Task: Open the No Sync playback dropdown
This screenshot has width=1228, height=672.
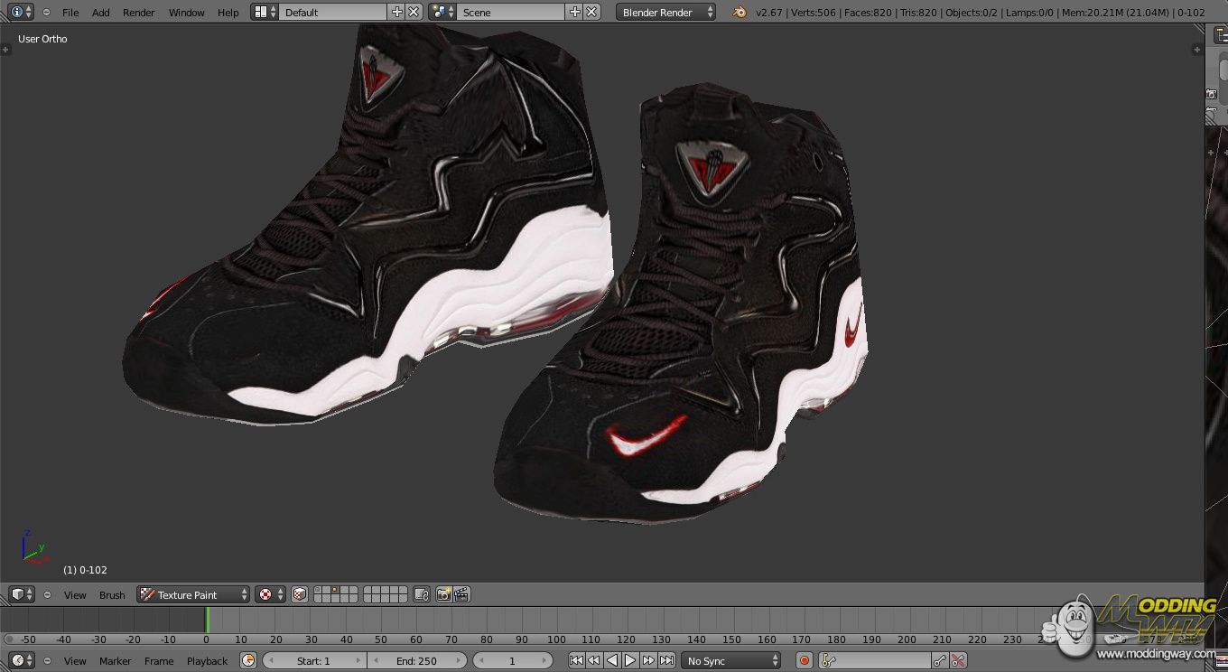Action: [730, 661]
